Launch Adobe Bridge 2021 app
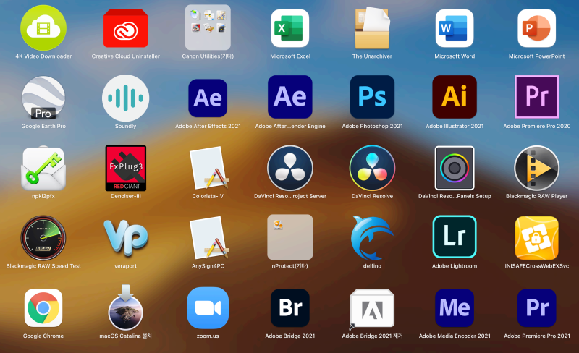 [290, 308]
